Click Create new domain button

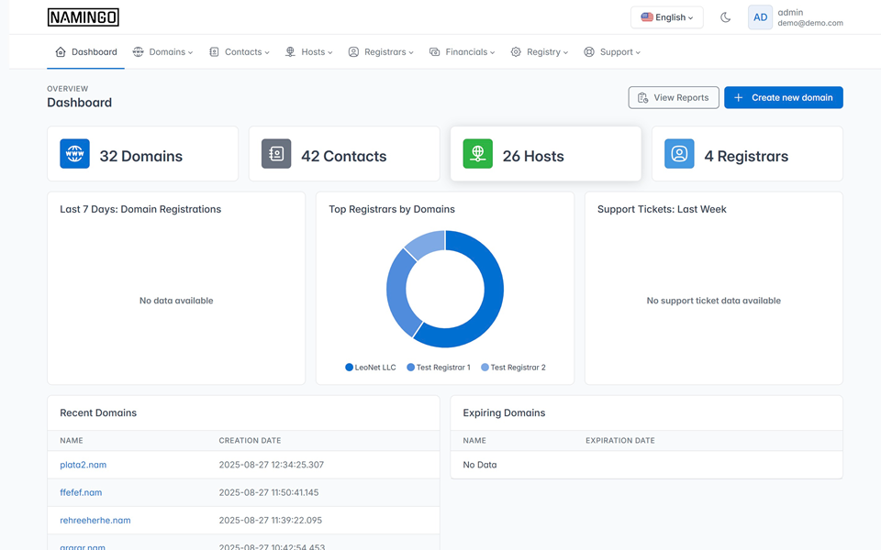[783, 98]
